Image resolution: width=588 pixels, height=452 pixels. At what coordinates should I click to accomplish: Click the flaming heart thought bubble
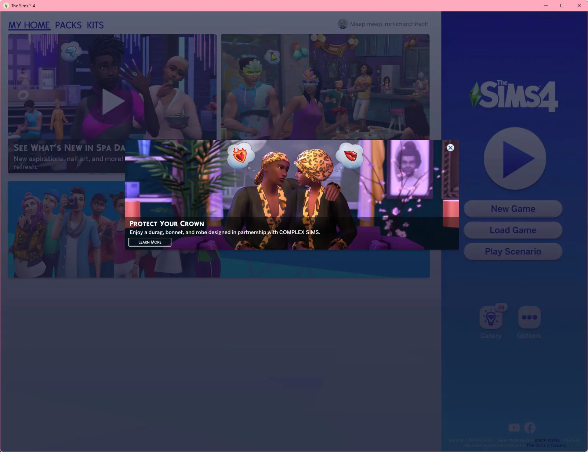pyautogui.click(x=240, y=155)
